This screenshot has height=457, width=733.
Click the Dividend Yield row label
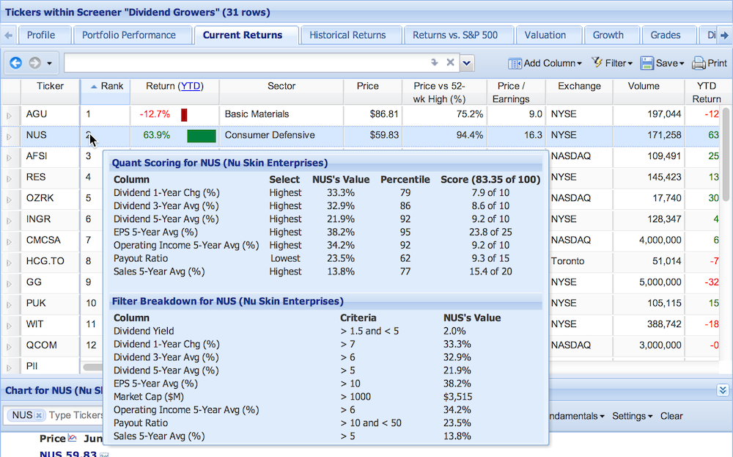coord(144,331)
